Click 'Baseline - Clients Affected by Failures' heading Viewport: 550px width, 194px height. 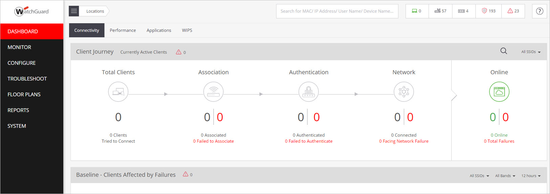point(126,175)
